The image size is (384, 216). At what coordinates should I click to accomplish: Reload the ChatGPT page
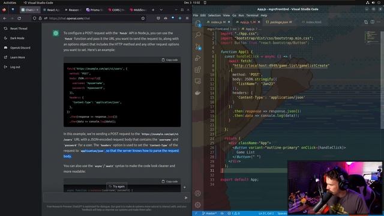(x=19, y=18)
